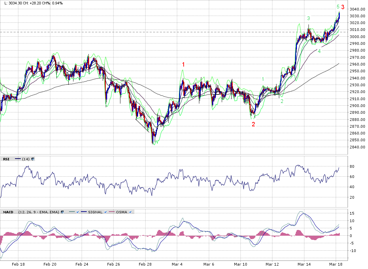Screen dimensions: 368x269
Task: Click the MACD settings globe icon
Action: point(62,212)
